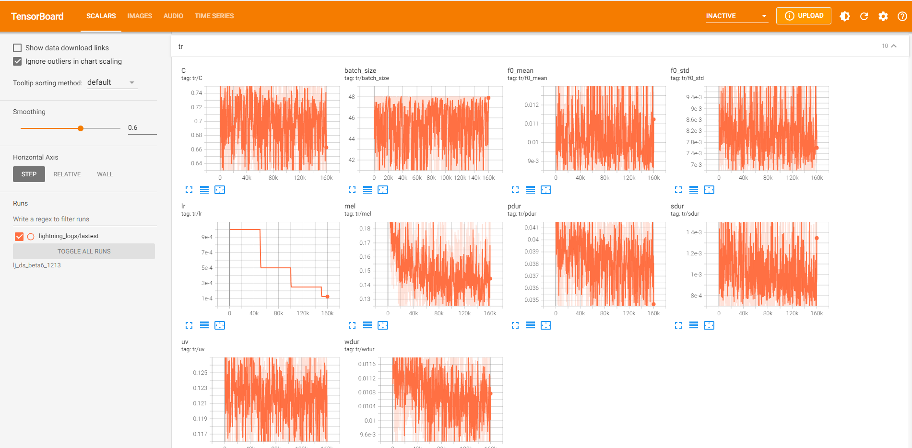912x448 pixels.
Task: Enable Show data download links checkbox
Action: point(17,48)
